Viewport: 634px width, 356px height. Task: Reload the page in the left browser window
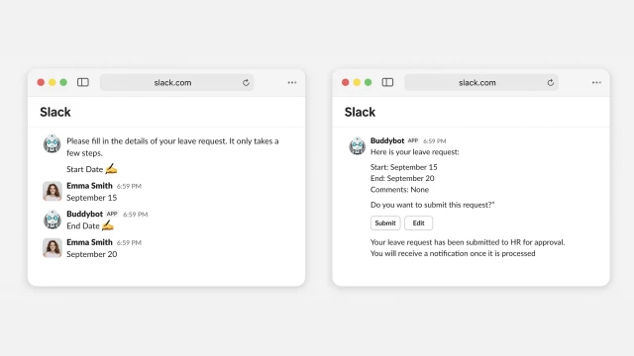246,83
